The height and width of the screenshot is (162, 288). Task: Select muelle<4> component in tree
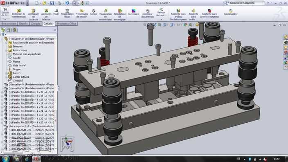click(x=32, y=85)
